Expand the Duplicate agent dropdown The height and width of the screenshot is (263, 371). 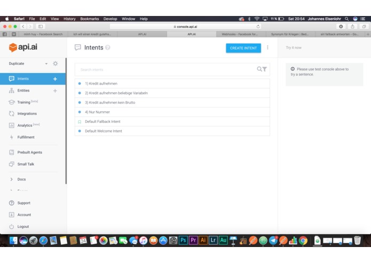point(46,64)
